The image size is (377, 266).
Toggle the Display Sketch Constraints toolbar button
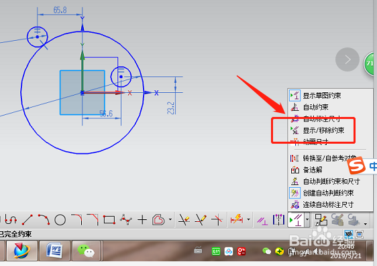(296, 220)
